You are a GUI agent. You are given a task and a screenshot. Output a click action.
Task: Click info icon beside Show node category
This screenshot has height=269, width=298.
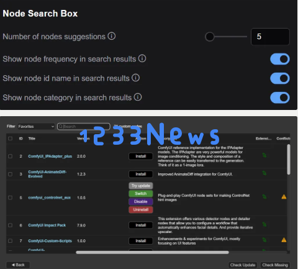point(138,97)
